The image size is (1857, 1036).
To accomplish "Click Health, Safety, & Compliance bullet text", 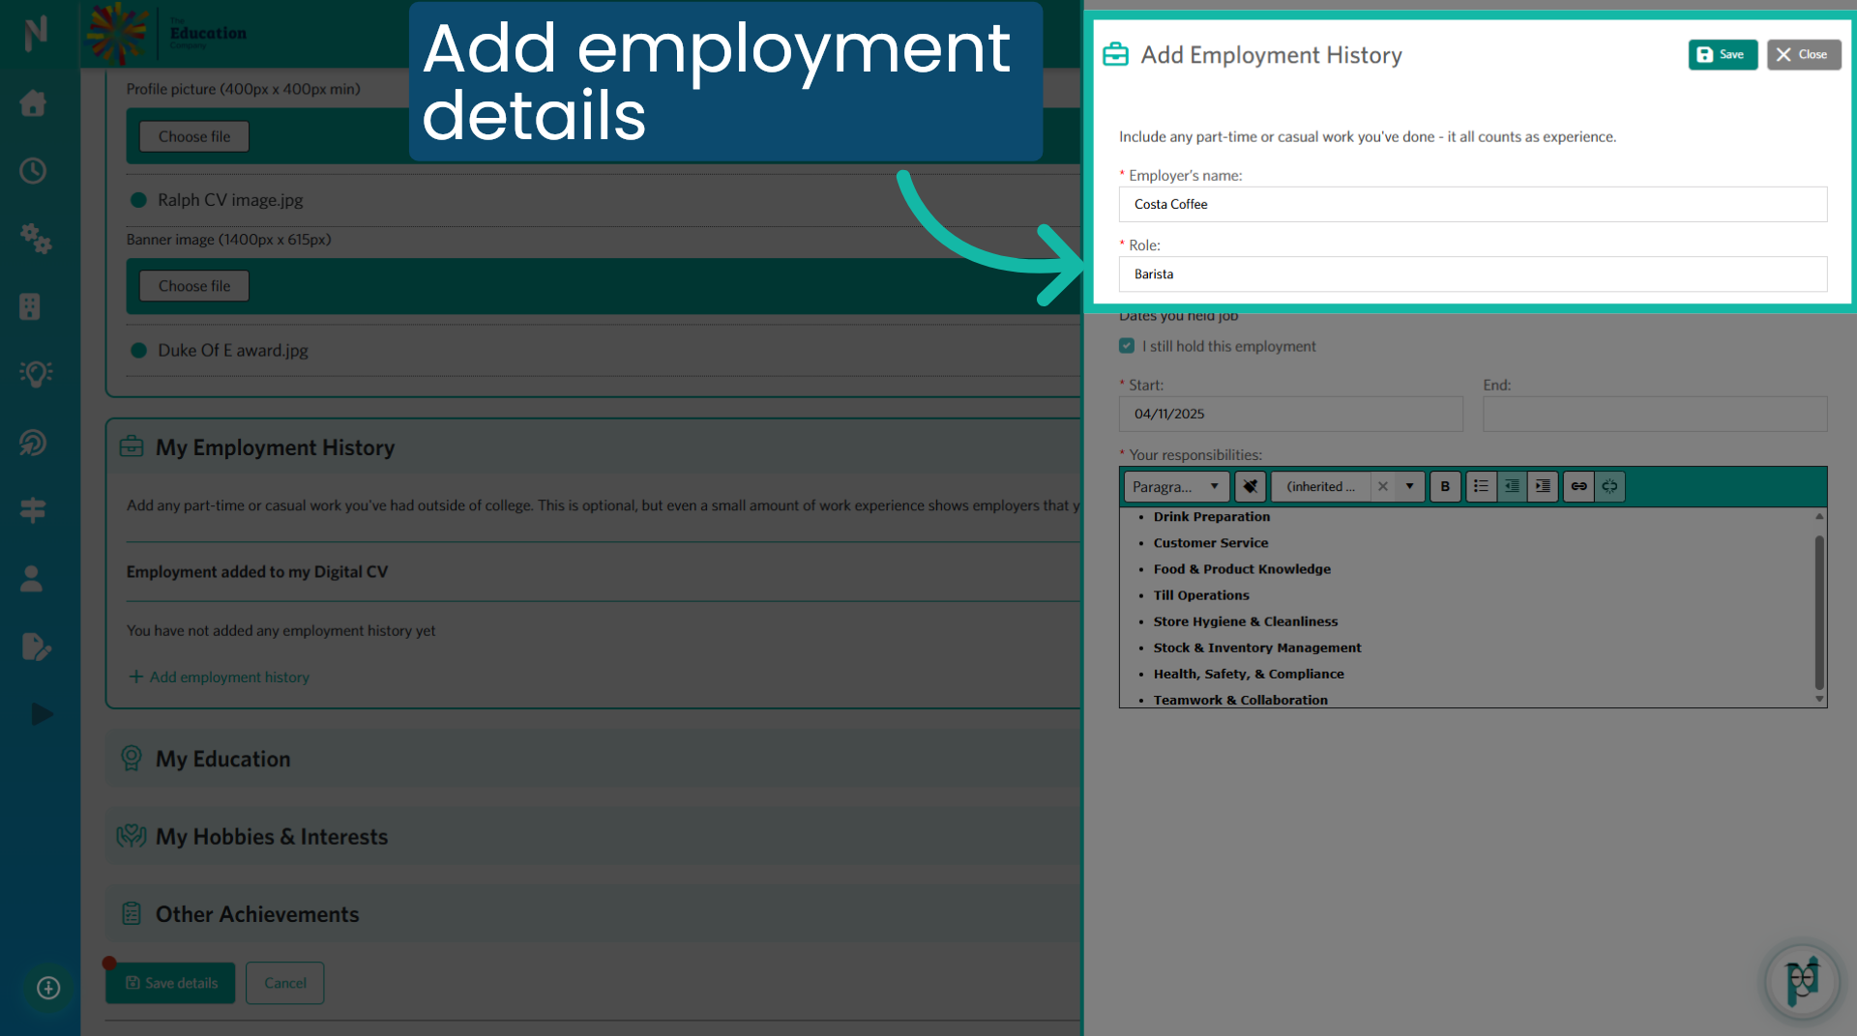I will [x=1248, y=673].
